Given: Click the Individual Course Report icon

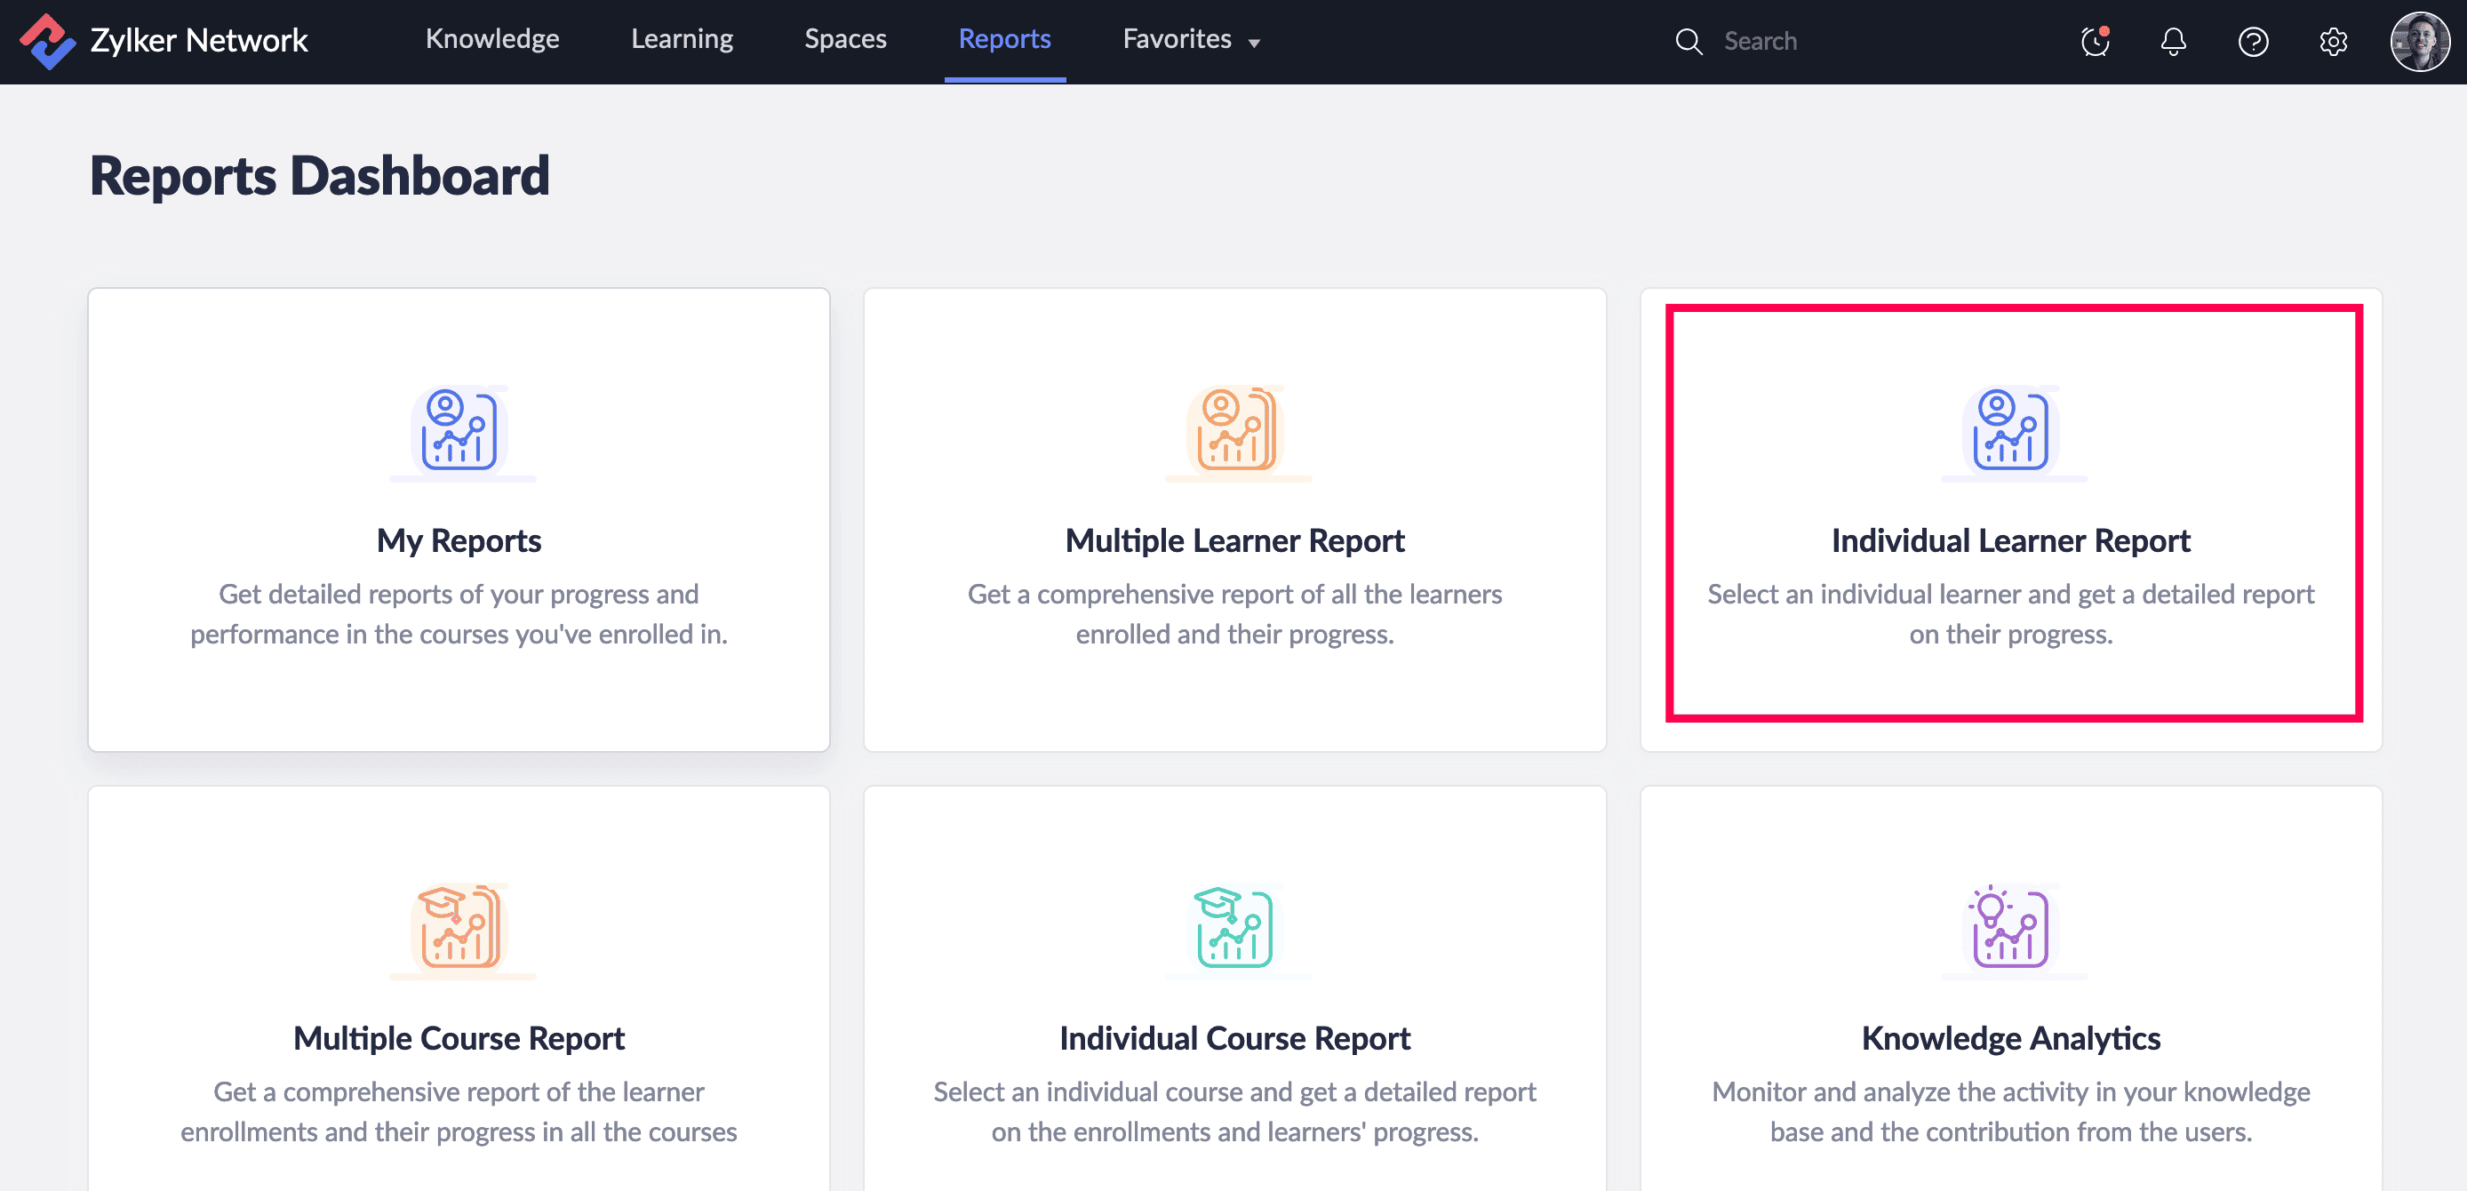Looking at the screenshot, I should tap(1234, 928).
